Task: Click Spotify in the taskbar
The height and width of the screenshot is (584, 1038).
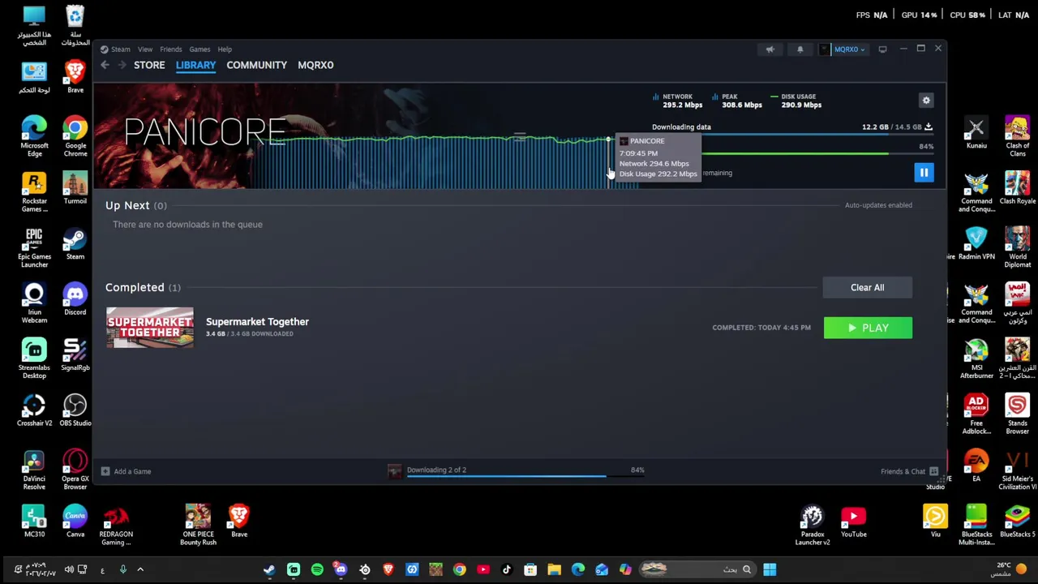Action: (317, 569)
